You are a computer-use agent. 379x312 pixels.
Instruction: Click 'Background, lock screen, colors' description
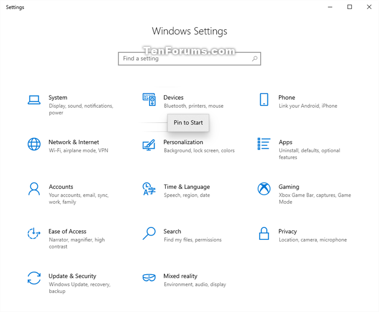(199, 150)
